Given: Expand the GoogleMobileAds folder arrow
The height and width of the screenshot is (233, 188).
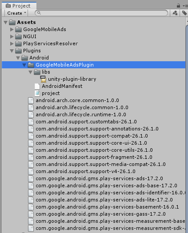Looking at the screenshot, I should pyautogui.click(x=12, y=29).
